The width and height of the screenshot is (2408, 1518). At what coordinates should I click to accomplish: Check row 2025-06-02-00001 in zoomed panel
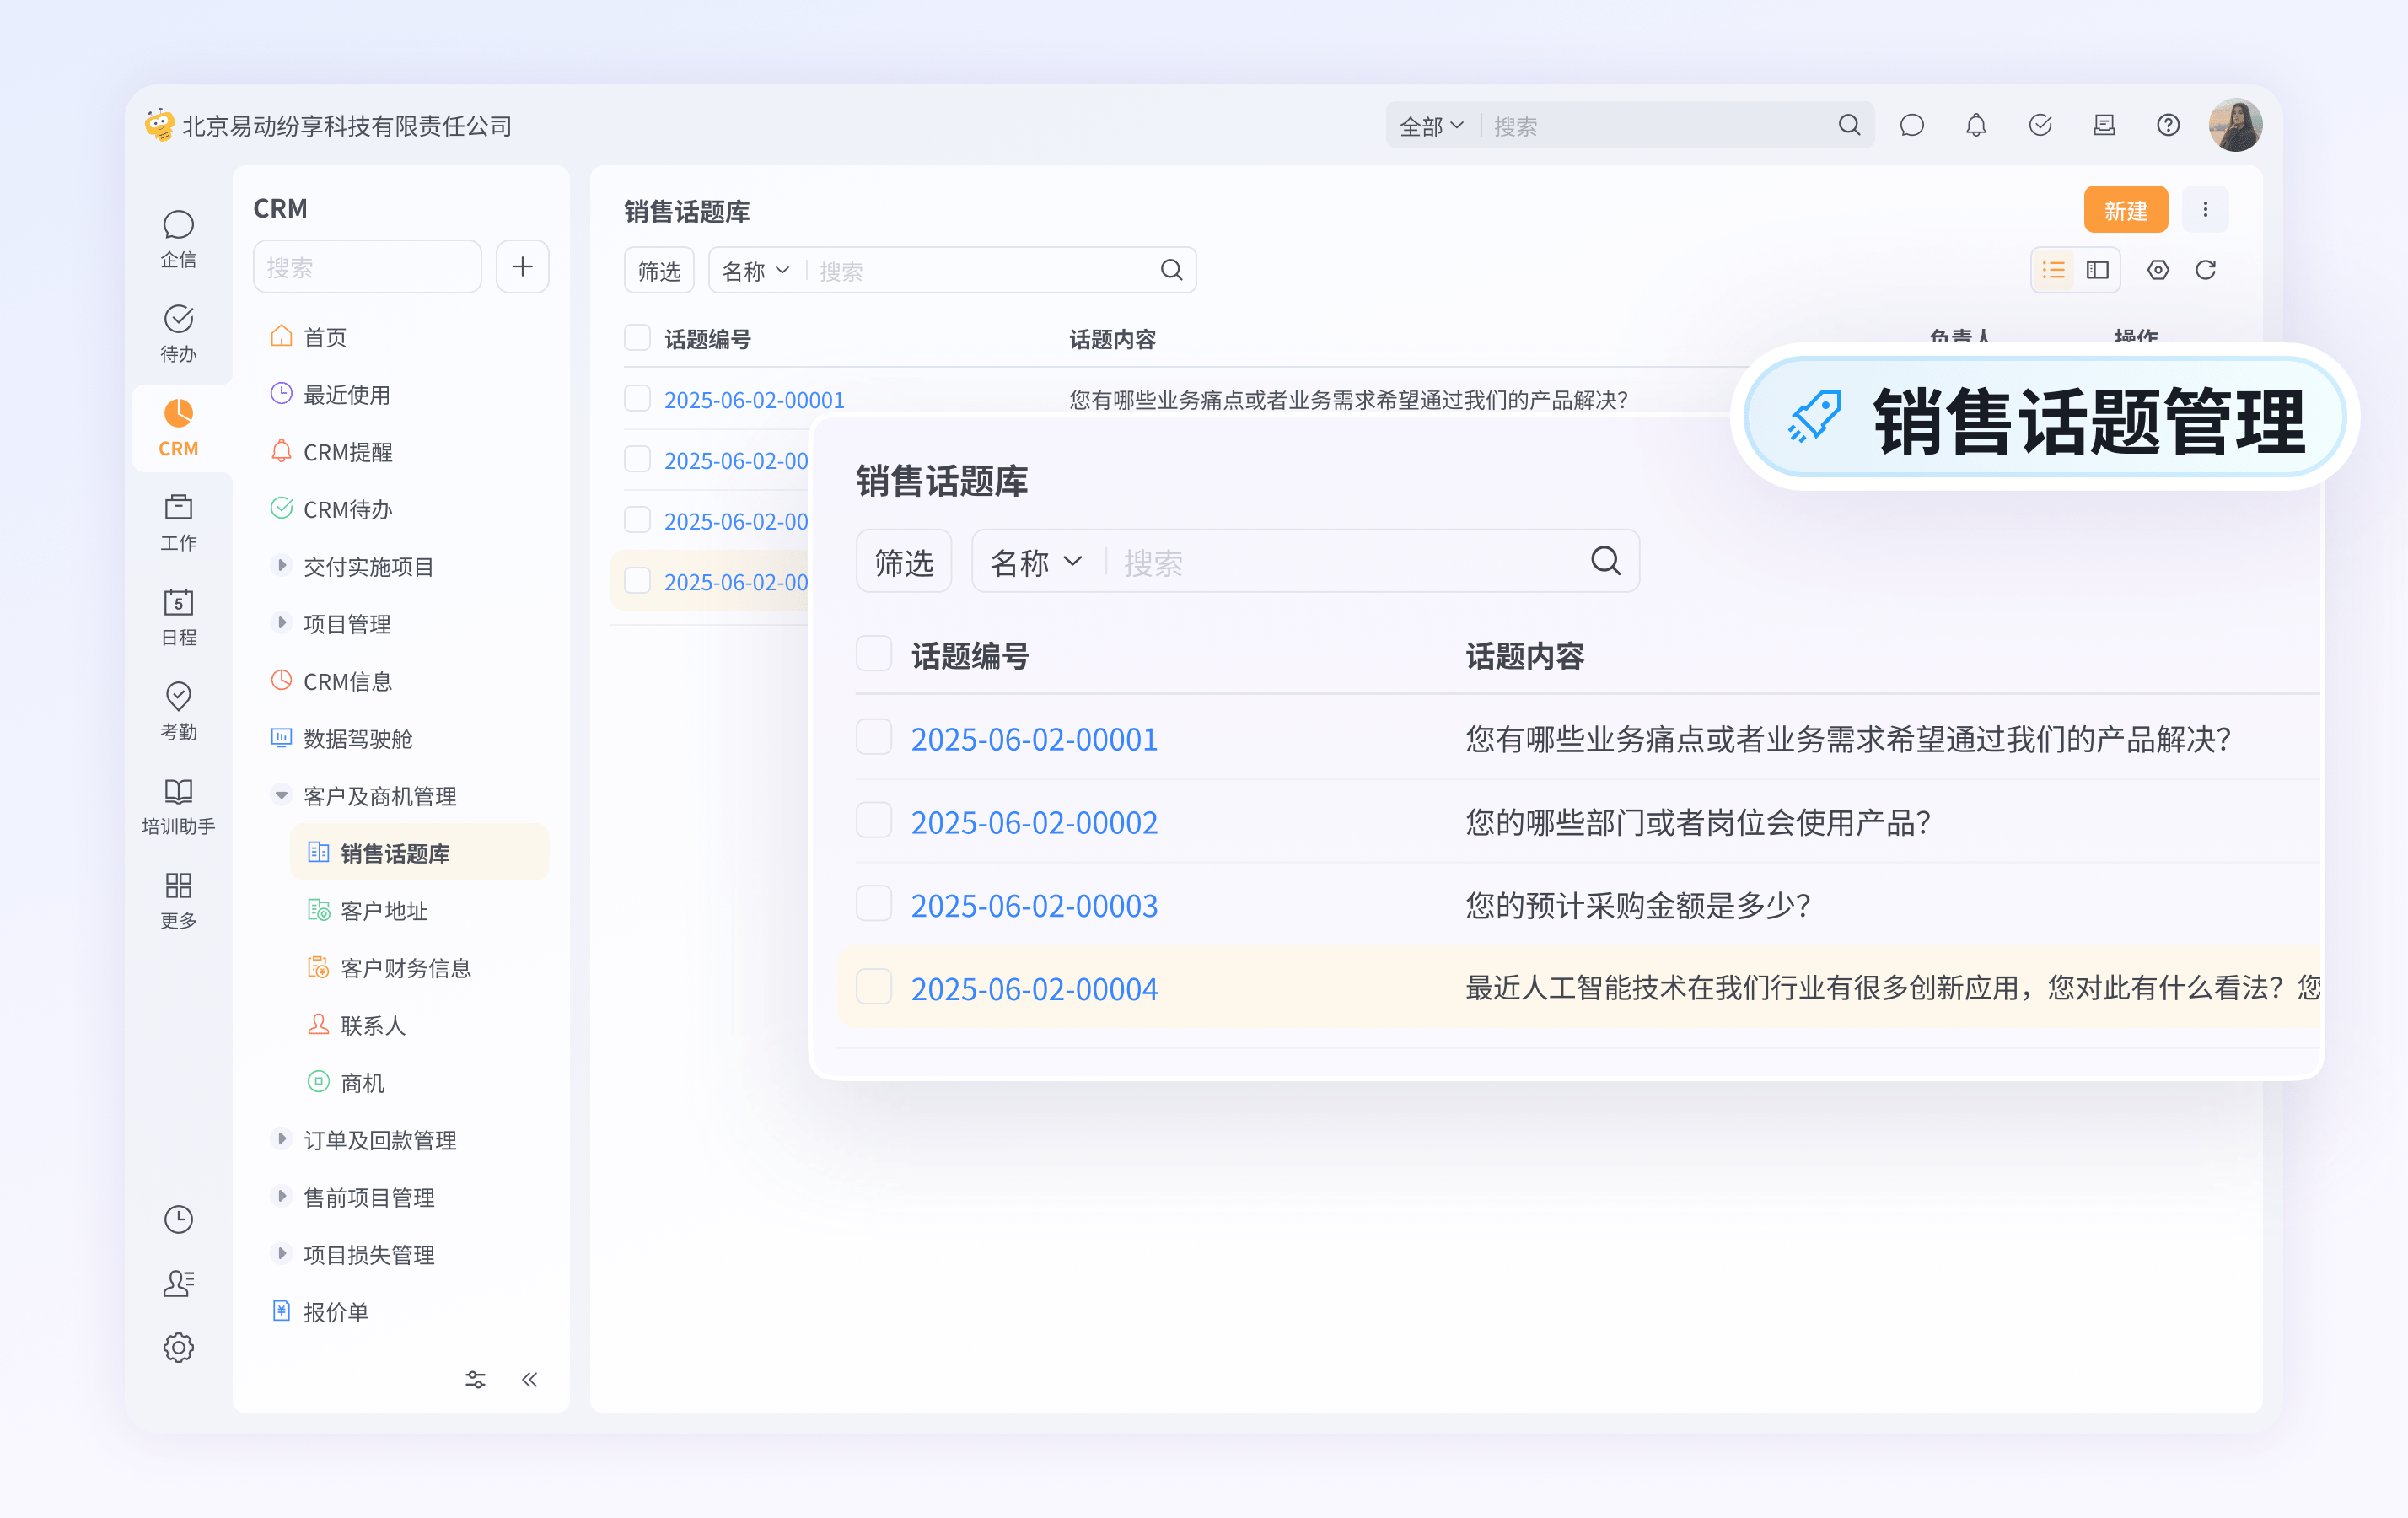tap(874, 738)
